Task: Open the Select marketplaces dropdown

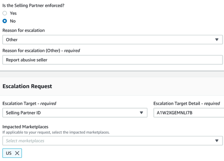Action: pyautogui.click(x=112, y=141)
